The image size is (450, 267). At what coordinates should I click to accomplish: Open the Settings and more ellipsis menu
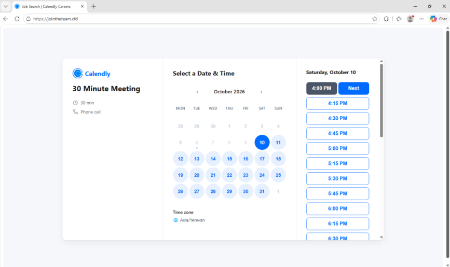tap(421, 19)
